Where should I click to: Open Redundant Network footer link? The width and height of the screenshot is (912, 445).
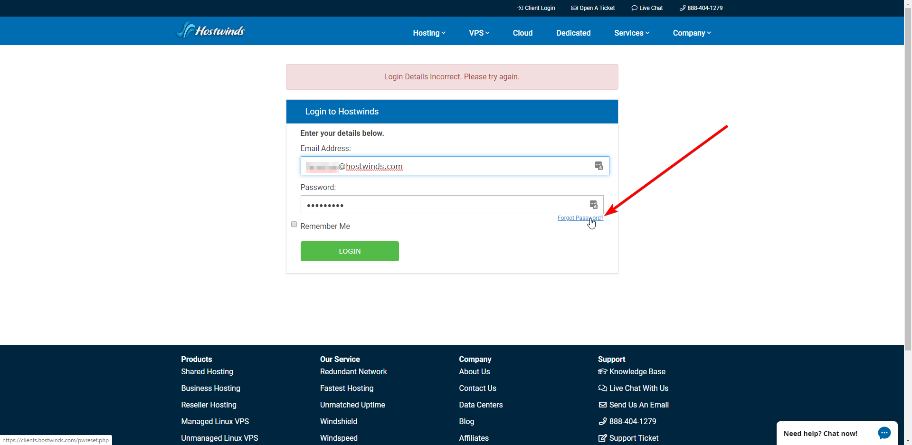[353, 371]
